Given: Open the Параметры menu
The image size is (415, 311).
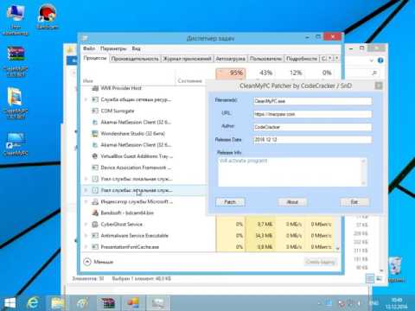Looking at the screenshot, I should (113, 48).
